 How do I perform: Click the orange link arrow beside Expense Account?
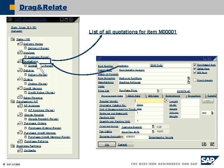(122, 137)
